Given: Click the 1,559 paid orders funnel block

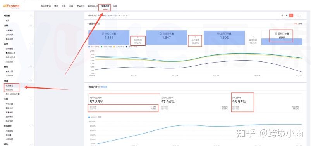Looking at the screenshot, I should click(x=109, y=38).
